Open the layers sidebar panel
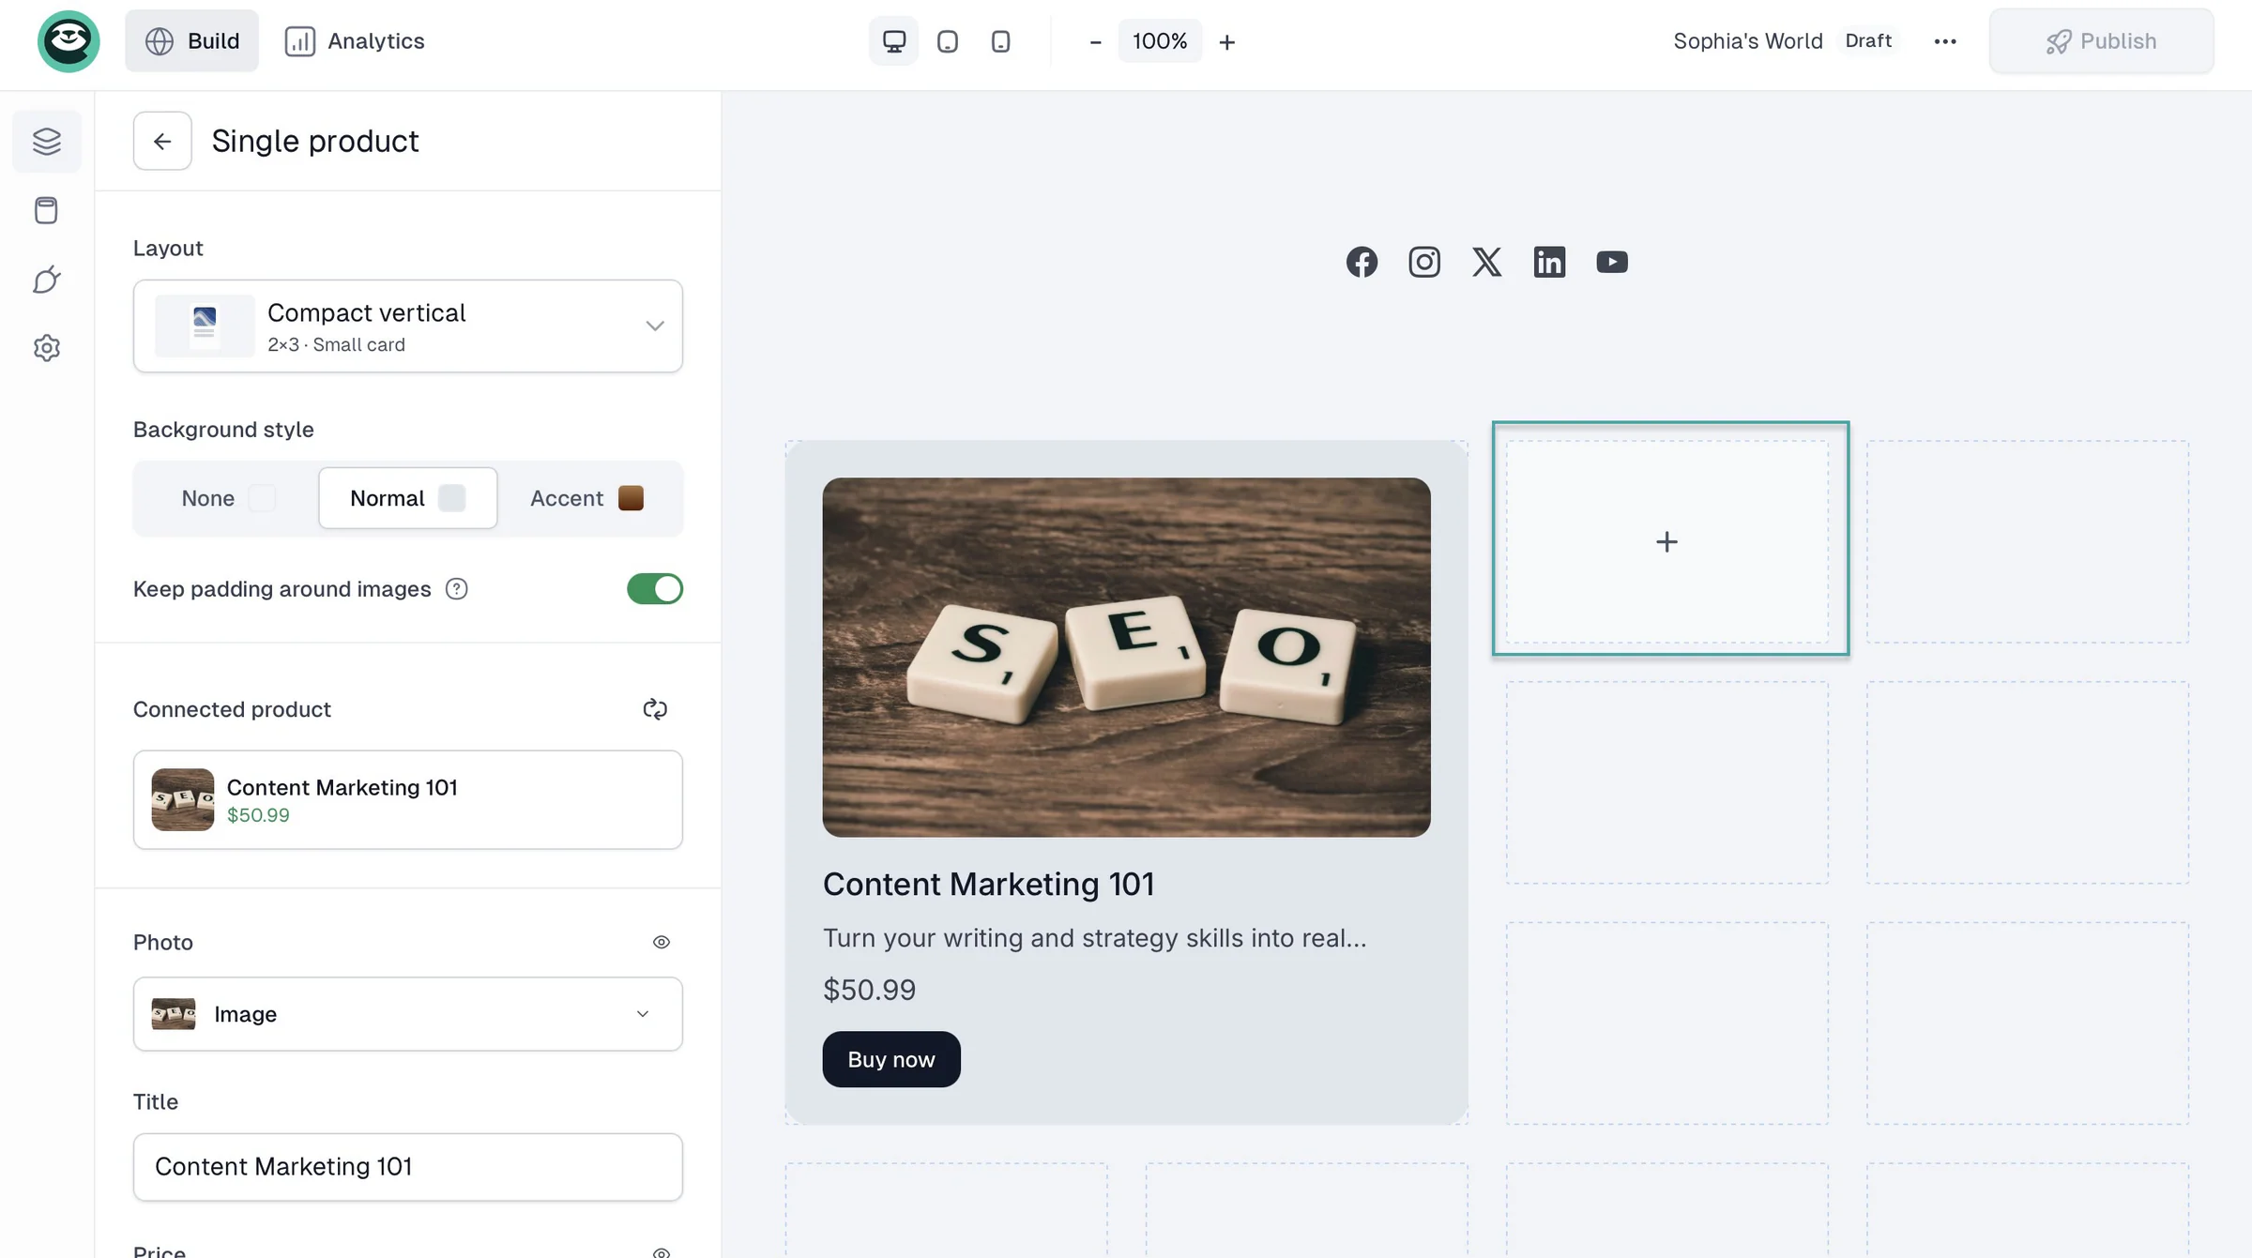The image size is (2252, 1258). tap(47, 141)
